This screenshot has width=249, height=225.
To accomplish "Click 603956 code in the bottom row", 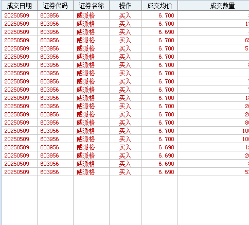I will pyautogui.click(x=49, y=172).
